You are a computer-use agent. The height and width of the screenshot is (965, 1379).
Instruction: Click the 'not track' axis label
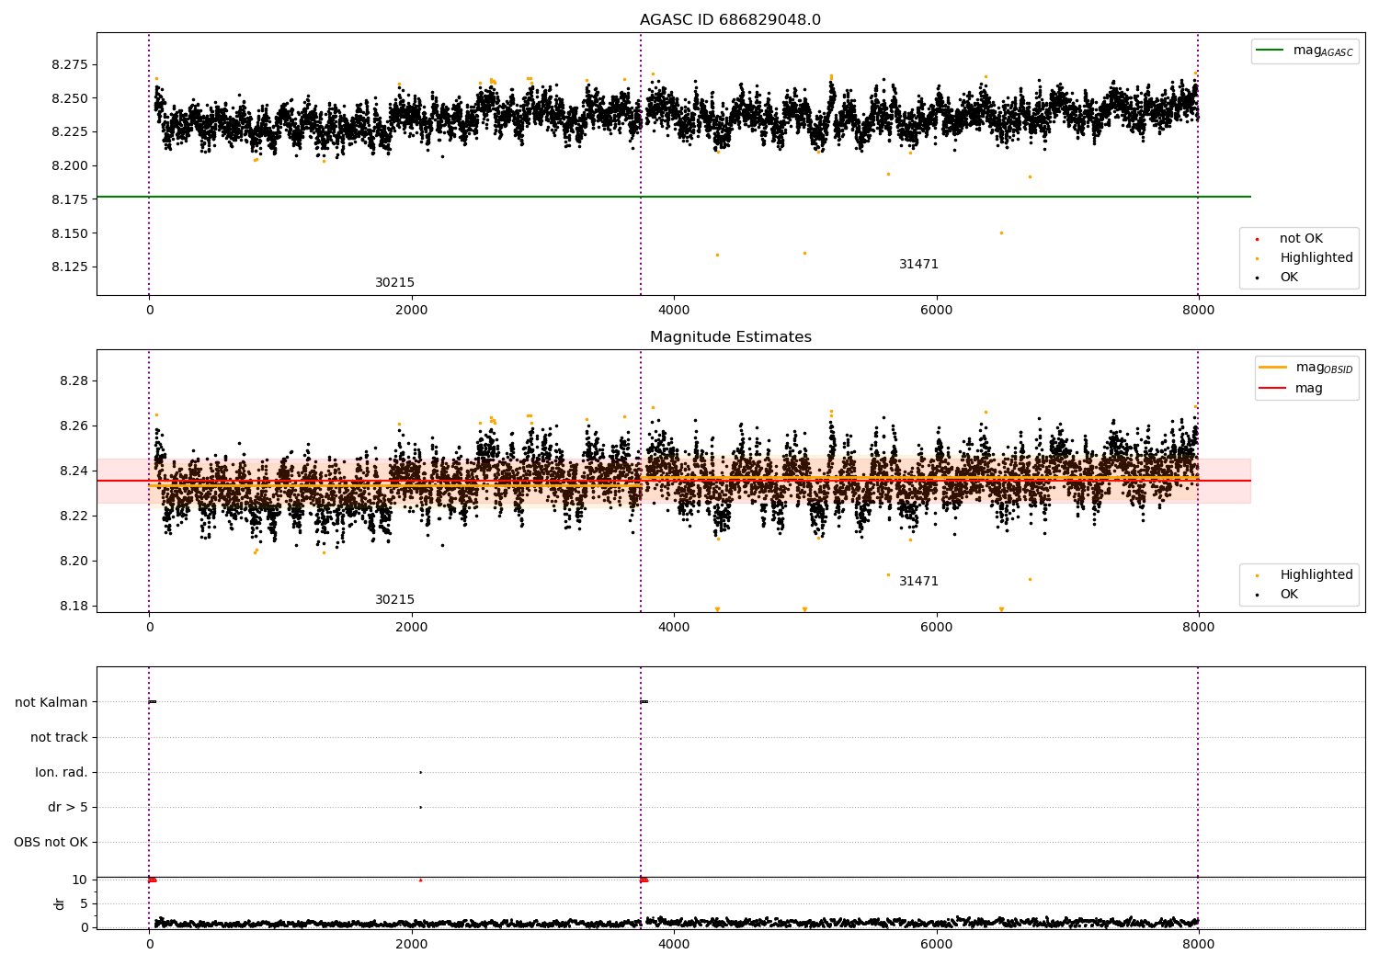(59, 737)
